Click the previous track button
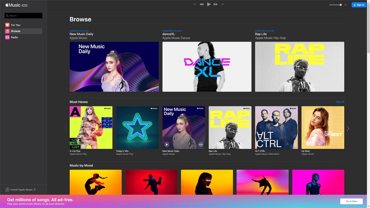The width and height of the screenshot is (370, 208). 202,4
